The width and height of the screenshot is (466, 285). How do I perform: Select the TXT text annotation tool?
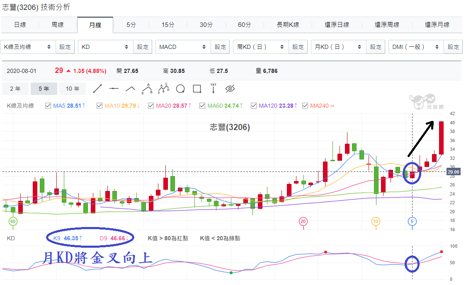click(214, 88)
